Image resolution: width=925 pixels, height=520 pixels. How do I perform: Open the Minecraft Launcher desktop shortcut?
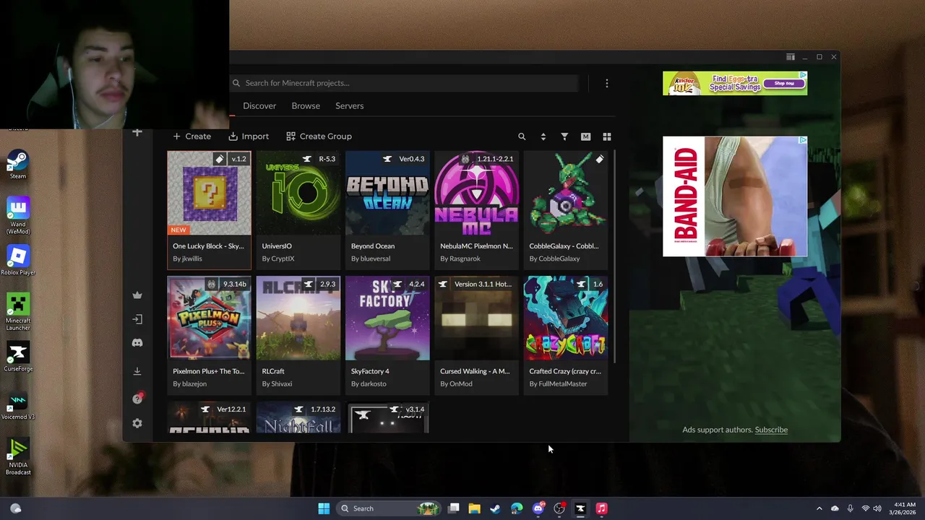click(x=18, y=311)
